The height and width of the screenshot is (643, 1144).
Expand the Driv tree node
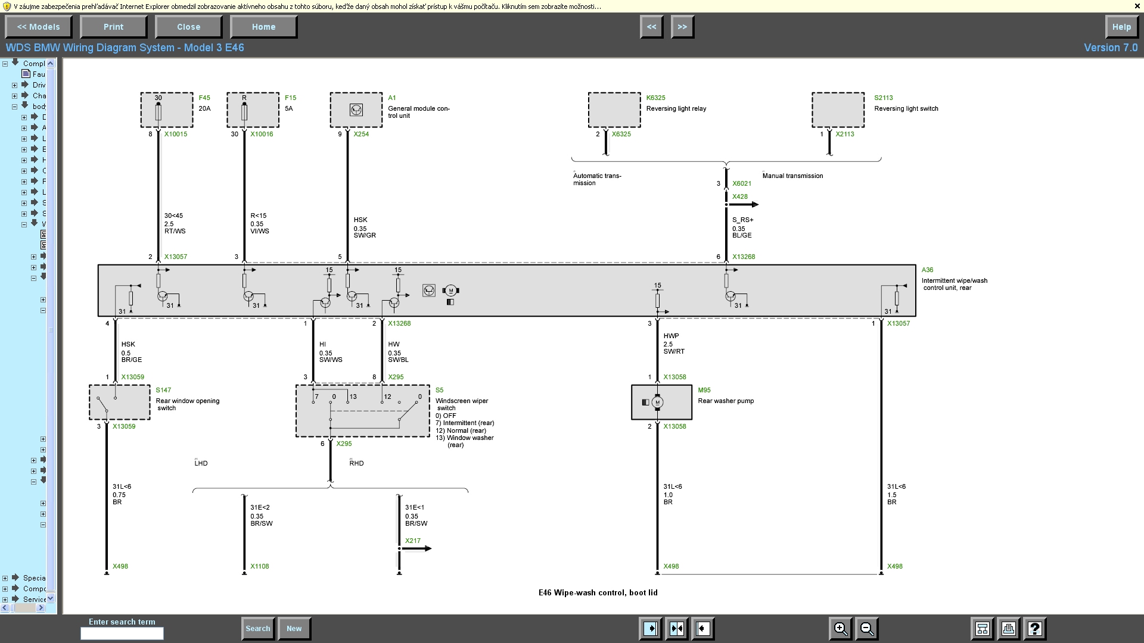[14, 85]
